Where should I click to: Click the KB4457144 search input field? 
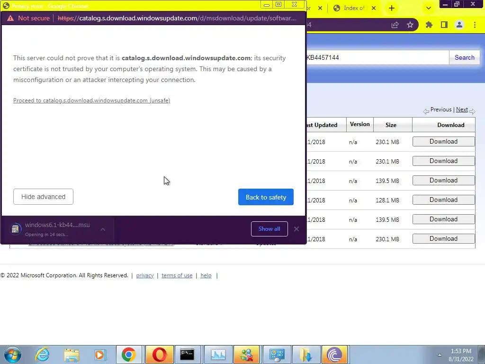coord(377,57)
